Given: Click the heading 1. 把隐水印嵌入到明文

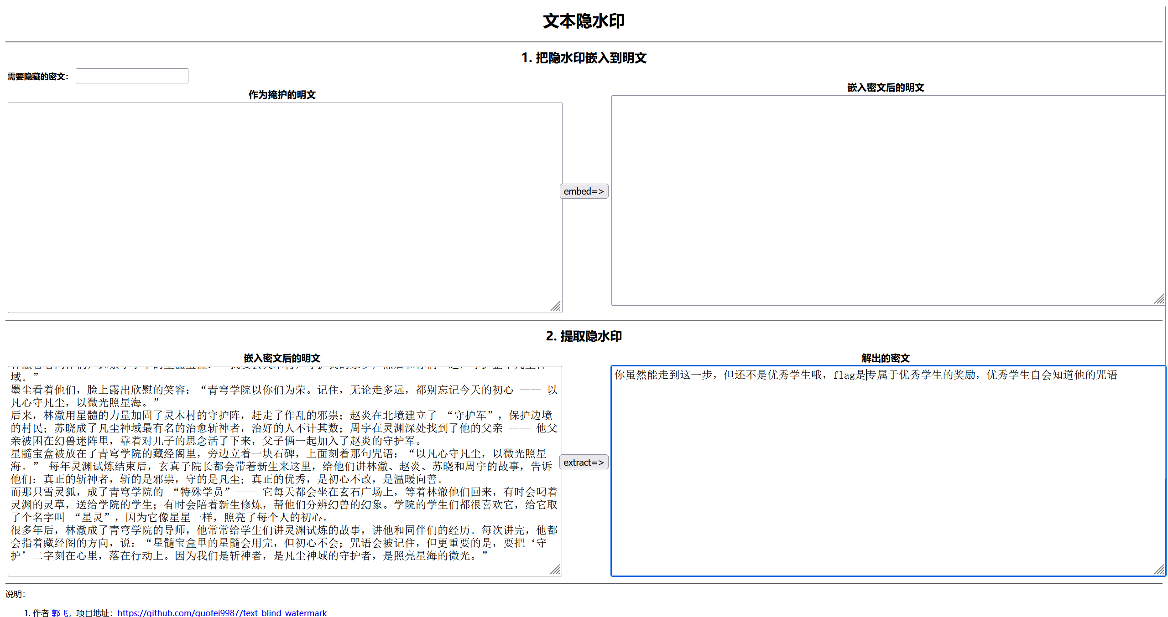Looking at the screenshot, I should [x=584, y=58].
